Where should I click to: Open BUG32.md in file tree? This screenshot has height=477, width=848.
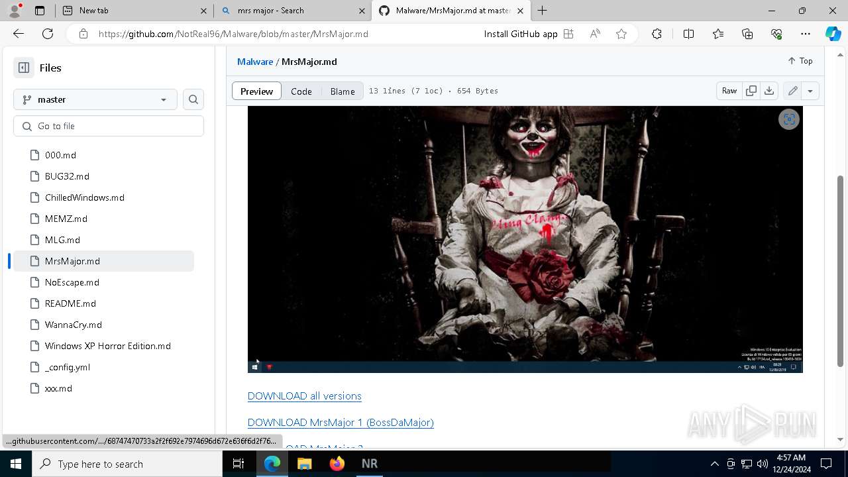[x=67, y=176]
